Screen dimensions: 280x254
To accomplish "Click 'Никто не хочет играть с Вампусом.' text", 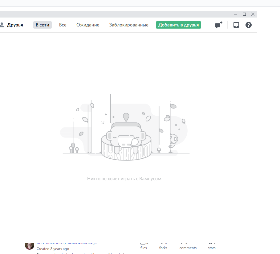I will tap(125, 179).
